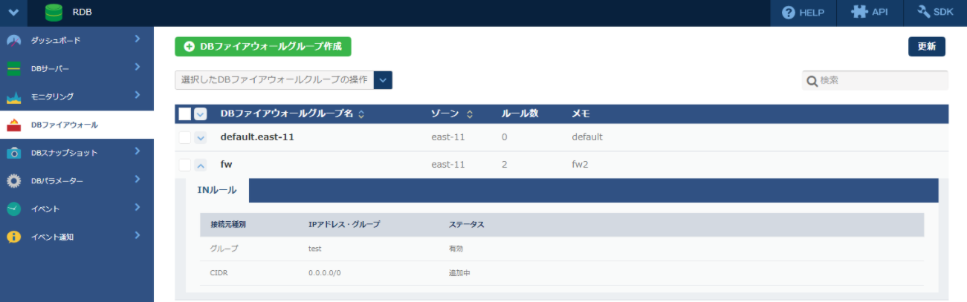Click the magnifier icon in search box
Screen dimensions: 967x302
812,80
